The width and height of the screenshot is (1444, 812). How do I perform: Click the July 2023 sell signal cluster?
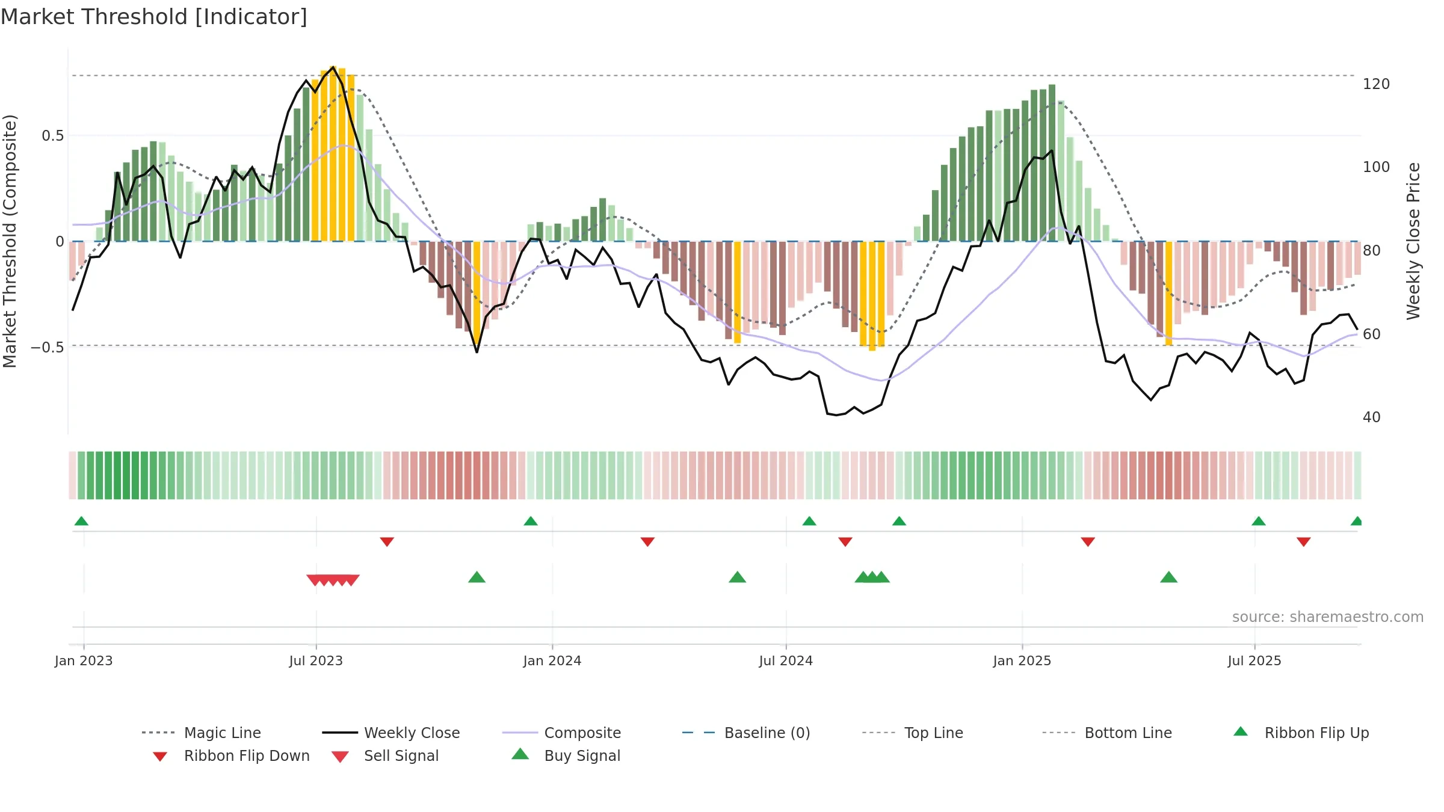[x=333, y=580]
